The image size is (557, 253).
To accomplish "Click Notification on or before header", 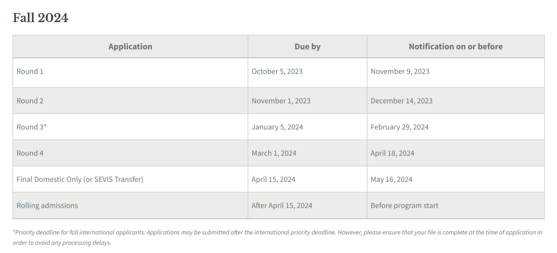I will [455, 46].
